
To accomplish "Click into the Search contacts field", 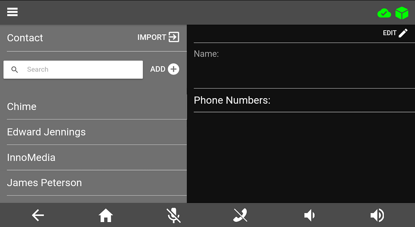I will pyautogui.click(x=73, y=69).
